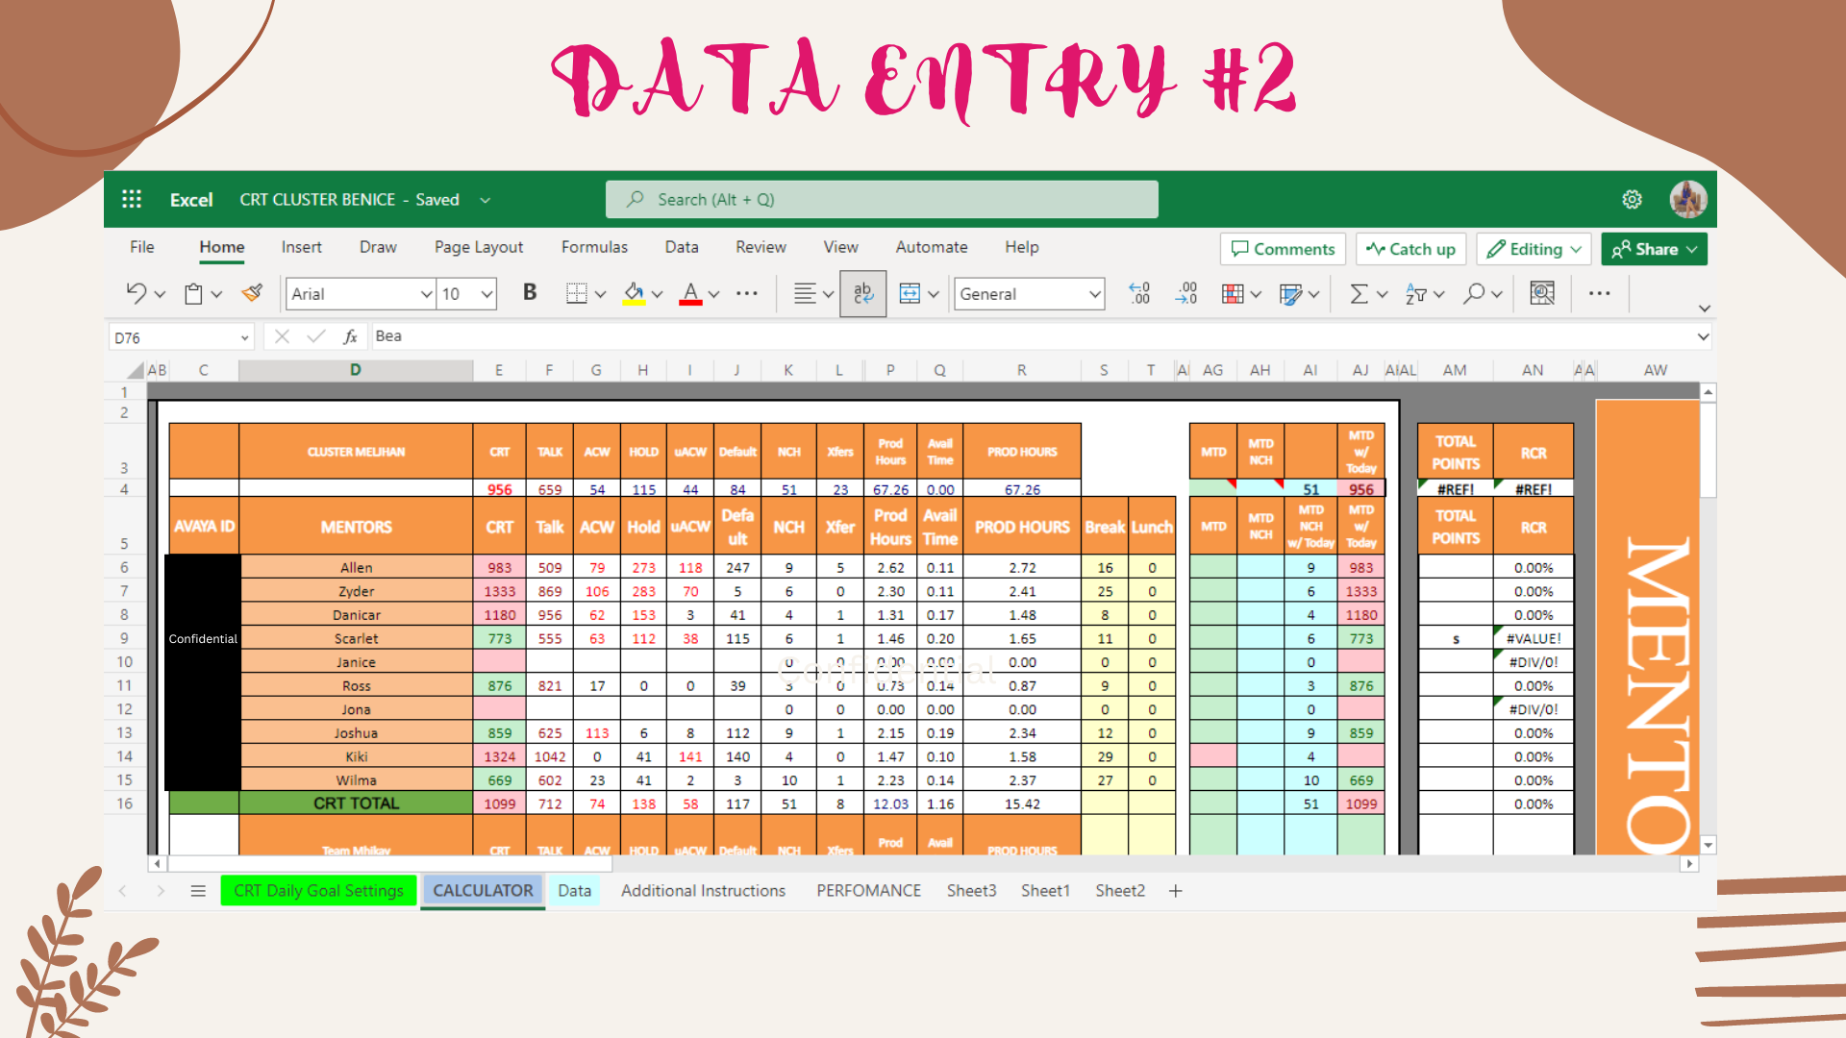Screen dimensions: 1846x1038
Task: Switch the Editing mode button
Action: tap(1534, 249)
